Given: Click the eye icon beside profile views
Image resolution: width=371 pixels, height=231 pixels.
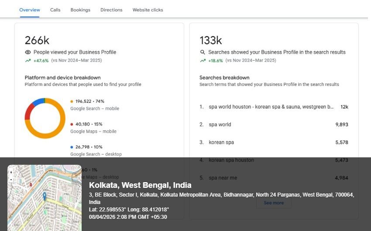Looking at the screenshot, I should 28,52.
